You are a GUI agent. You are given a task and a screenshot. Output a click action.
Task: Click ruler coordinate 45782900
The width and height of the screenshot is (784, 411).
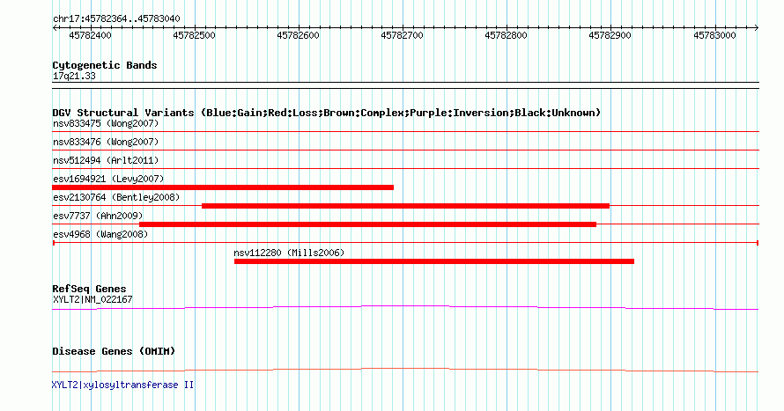pos(610,35)
